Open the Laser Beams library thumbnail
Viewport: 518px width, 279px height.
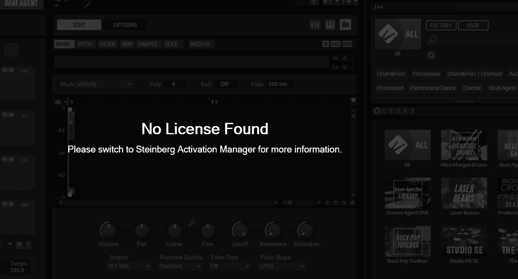coord(464,193)
